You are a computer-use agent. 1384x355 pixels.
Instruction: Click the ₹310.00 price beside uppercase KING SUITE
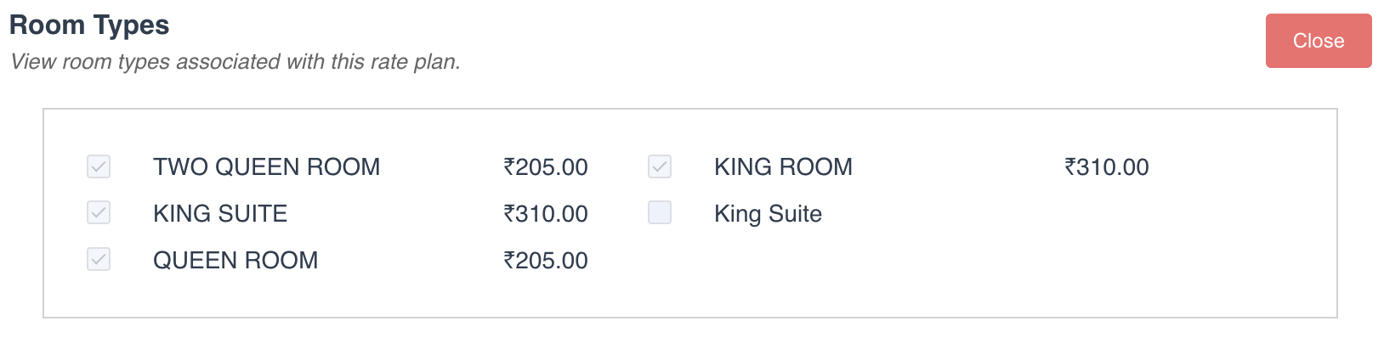click(546, 213)
